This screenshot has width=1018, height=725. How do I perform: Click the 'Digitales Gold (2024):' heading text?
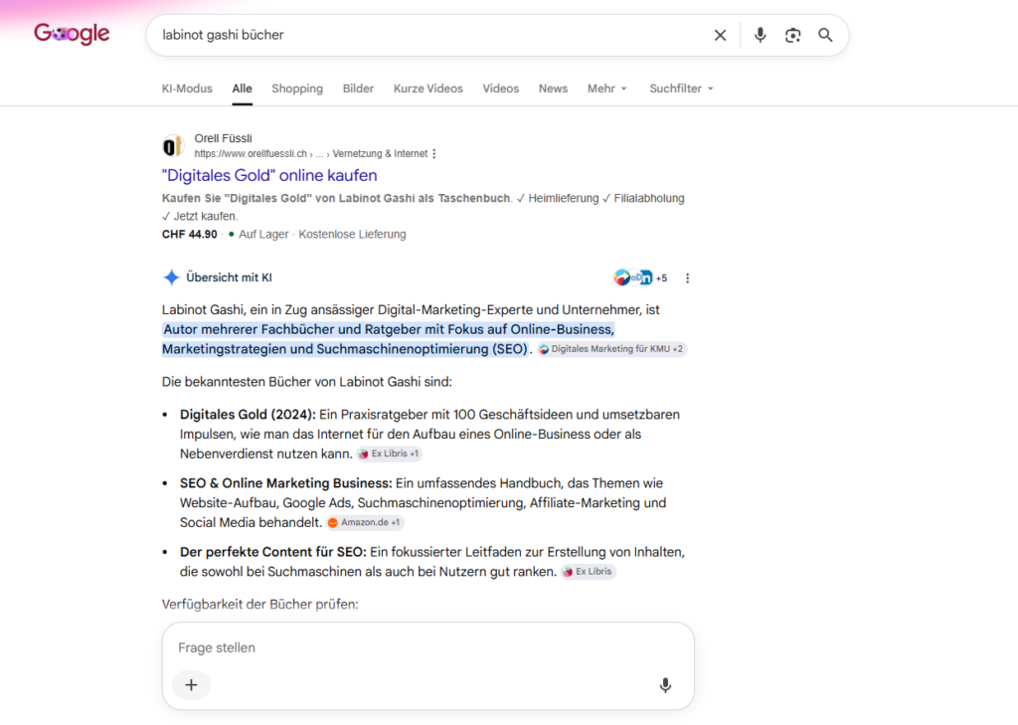click(x=248, y=415)
